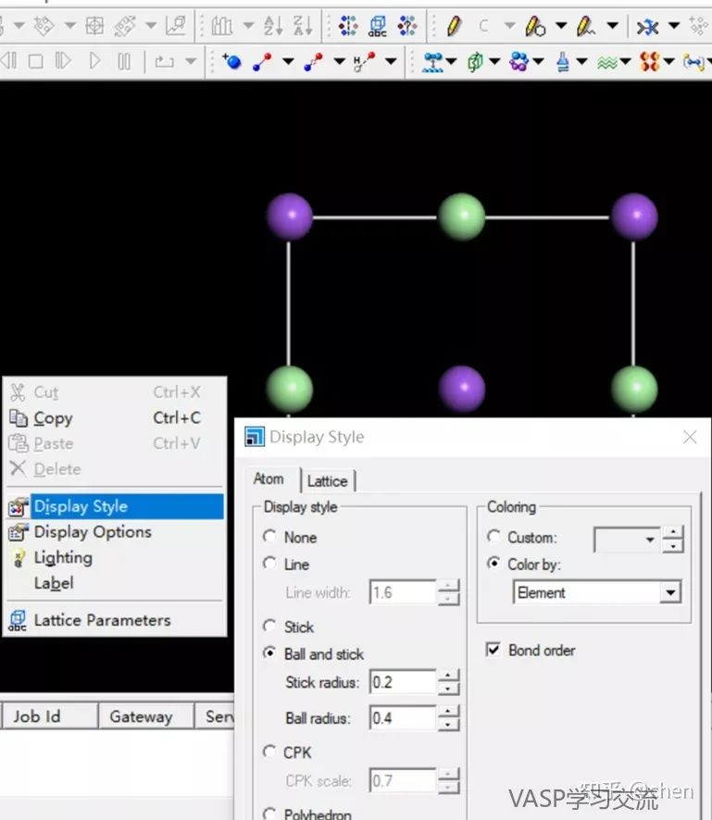This screenshot has height=820, width=712.
Task: Click the orange orbitals module icon
Action: tap(650, 62)
